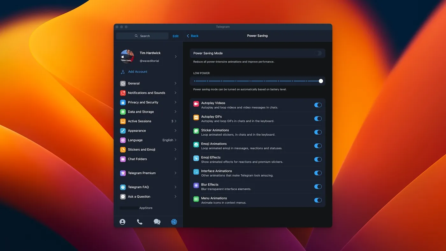The height and width of the screenshot is (251, 446).
Task: Click the Low Power slider handle
Action: point(321,81)
